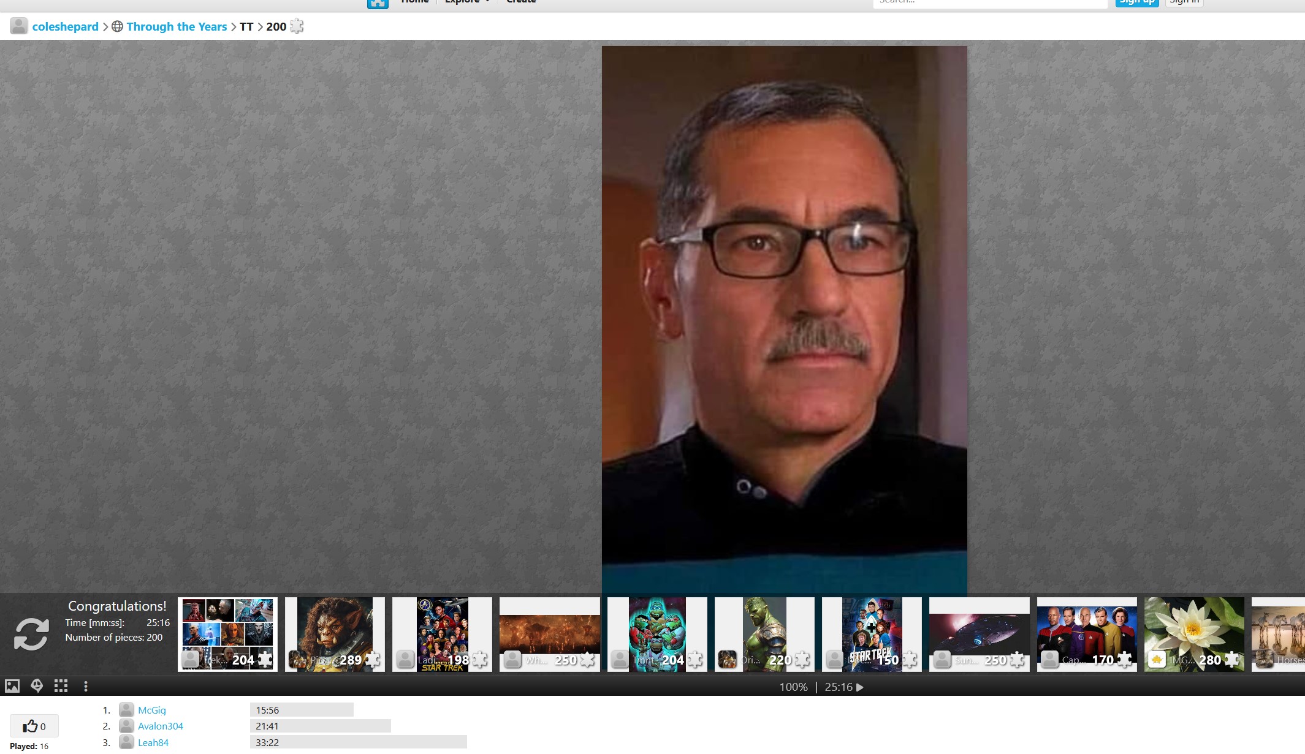Open the 250-piece fiery landscape puzzle
This screenshot has width=1305, height=754.
point(550,634)
